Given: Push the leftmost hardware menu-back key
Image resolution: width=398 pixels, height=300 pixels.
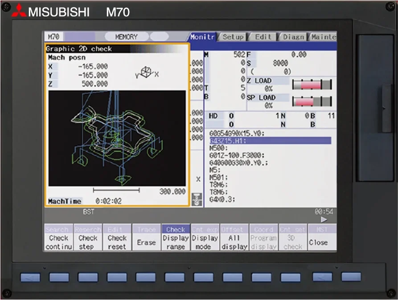Looking at the screenshot, I should point(30,277).
